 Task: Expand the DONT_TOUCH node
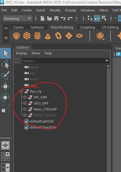25,115
